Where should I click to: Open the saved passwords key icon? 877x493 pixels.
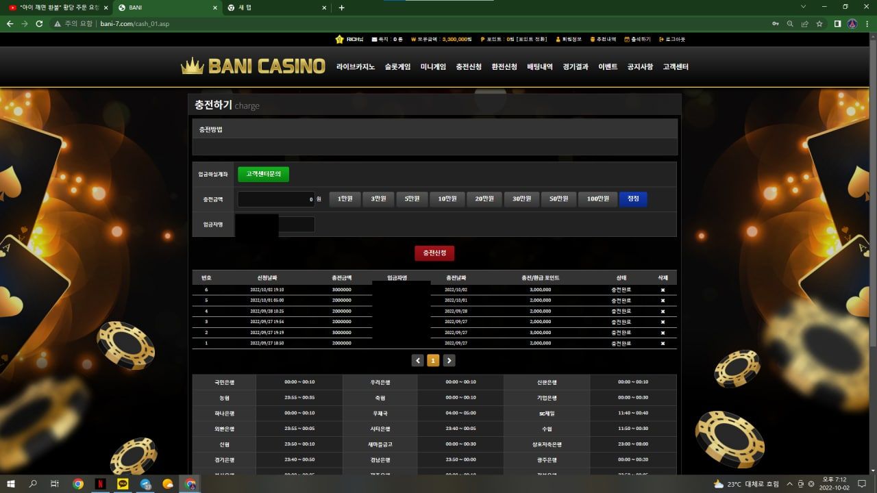[775, 23]
